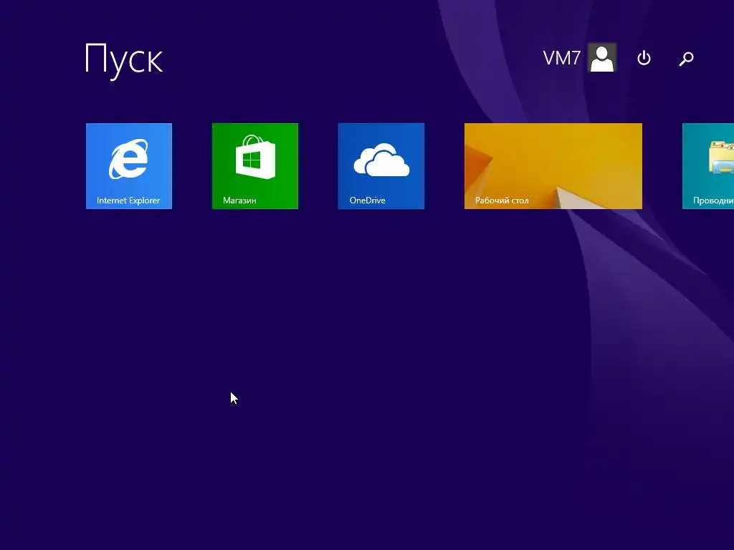
Task: Open the Проводник file explorer tile
Action: (x=708, y=166)
